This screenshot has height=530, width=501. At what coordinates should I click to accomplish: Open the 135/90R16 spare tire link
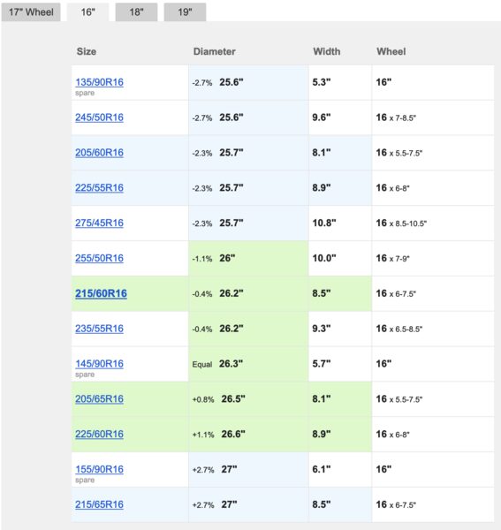click(99, 82)
